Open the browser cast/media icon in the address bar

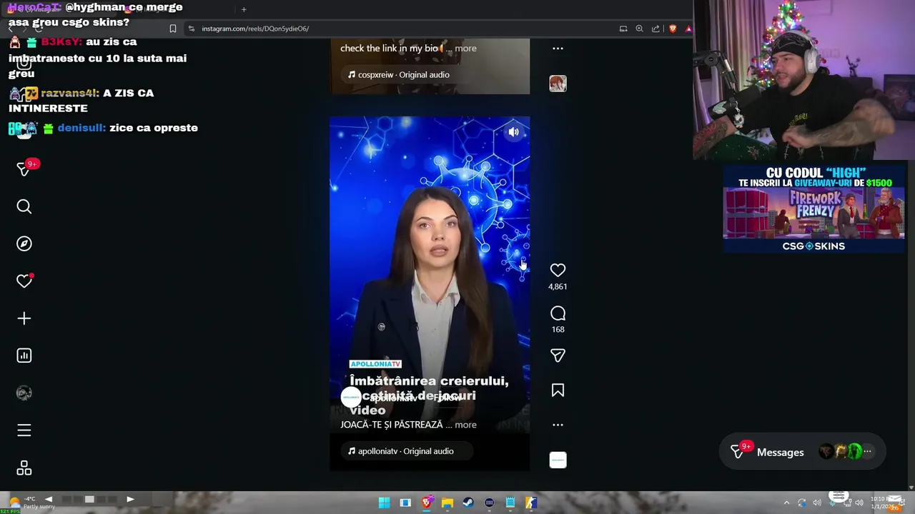tap(623, 29)
